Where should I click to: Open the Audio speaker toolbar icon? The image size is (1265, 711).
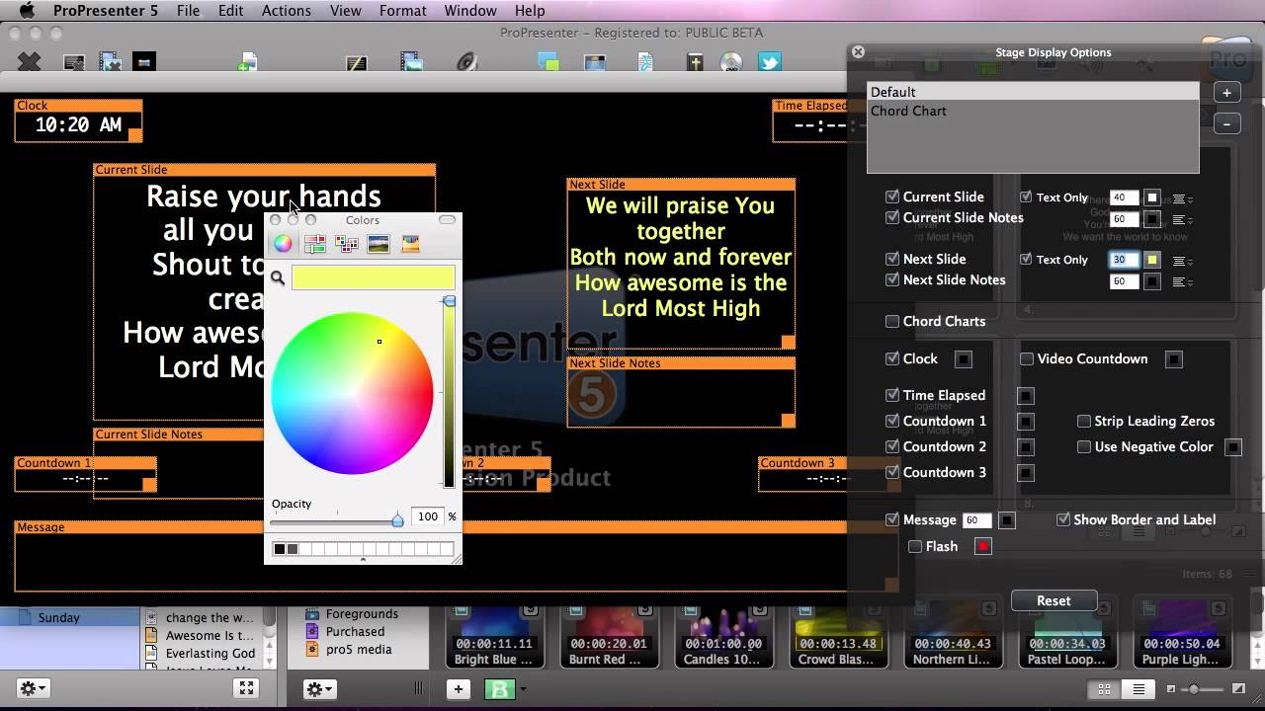pyautogui.click(x=466, y=62)
